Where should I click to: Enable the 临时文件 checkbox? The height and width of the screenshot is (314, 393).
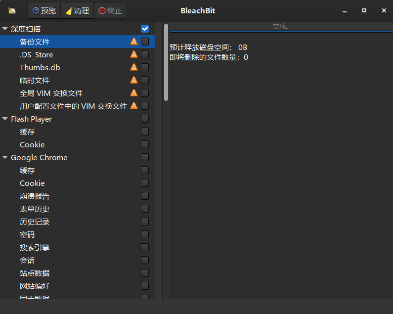[145, 80]
